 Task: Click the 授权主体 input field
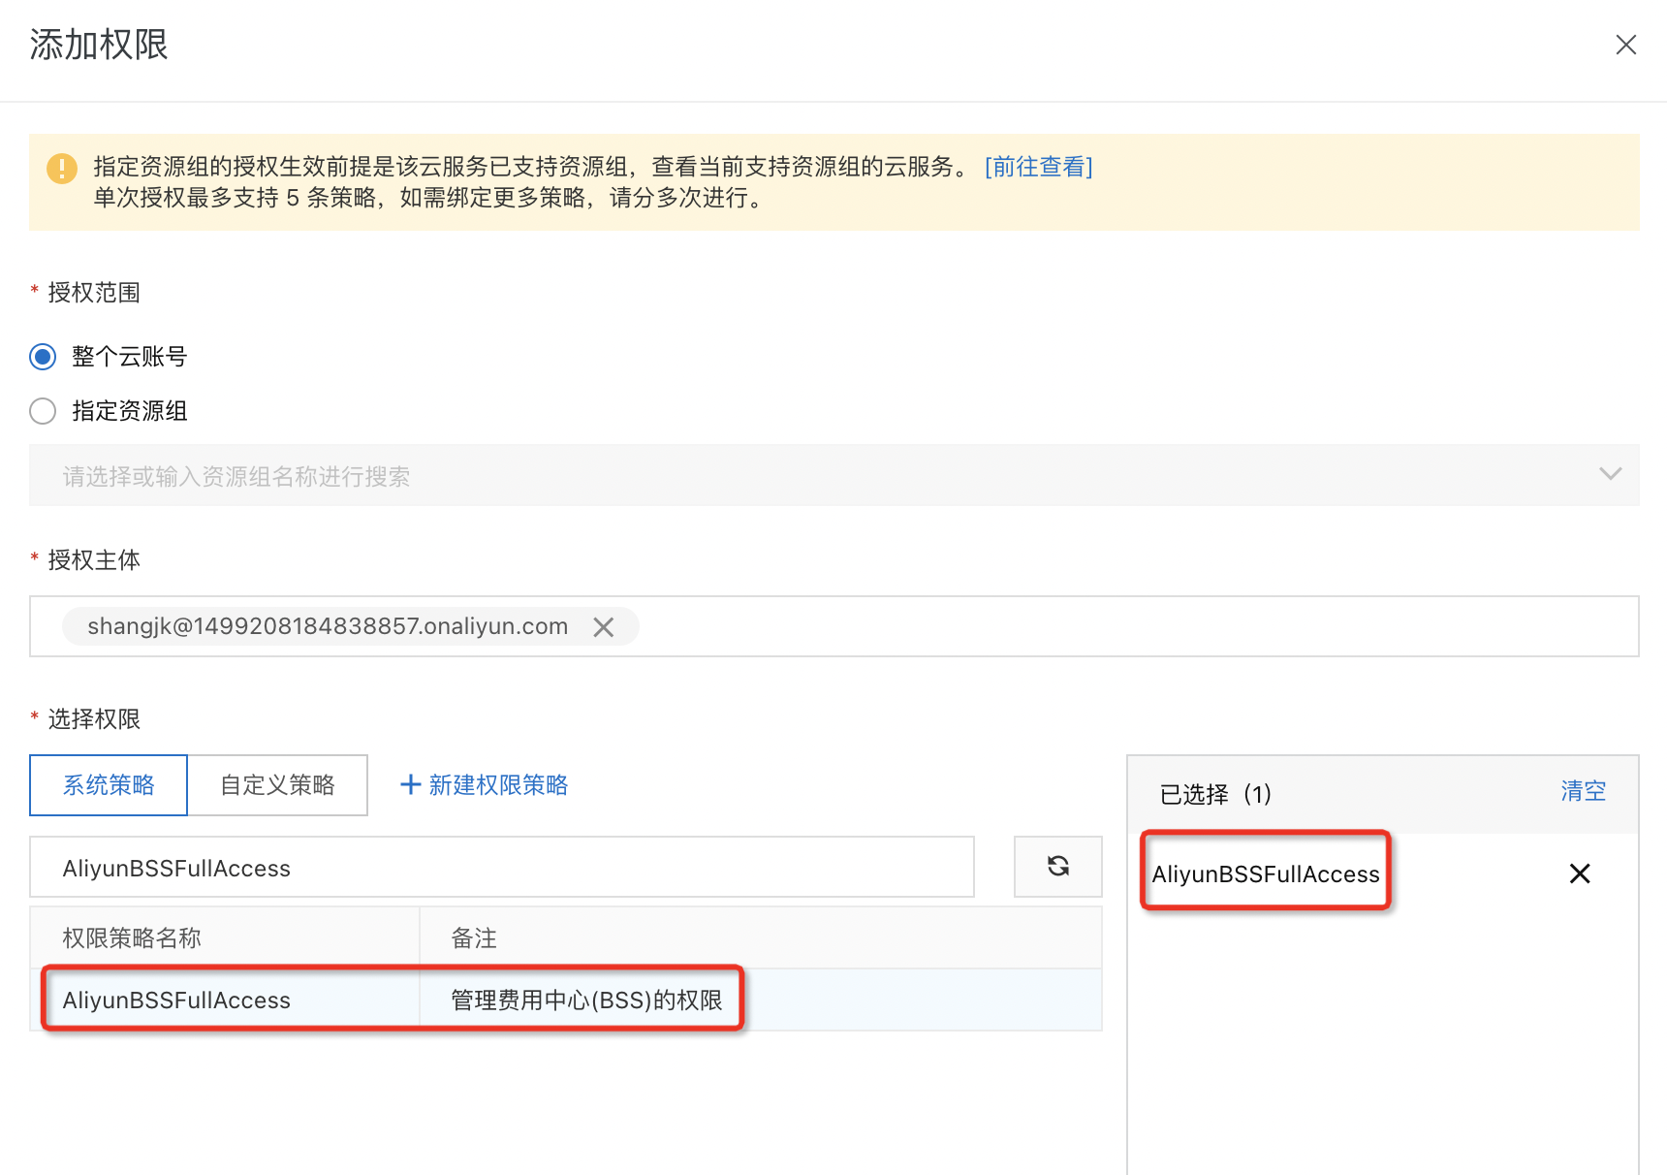click(x=833, y=626)
